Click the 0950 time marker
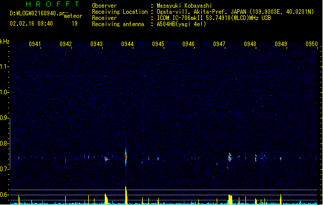Image resolution: width=323 pixels, height=205 pixels. tap(312, 44)
